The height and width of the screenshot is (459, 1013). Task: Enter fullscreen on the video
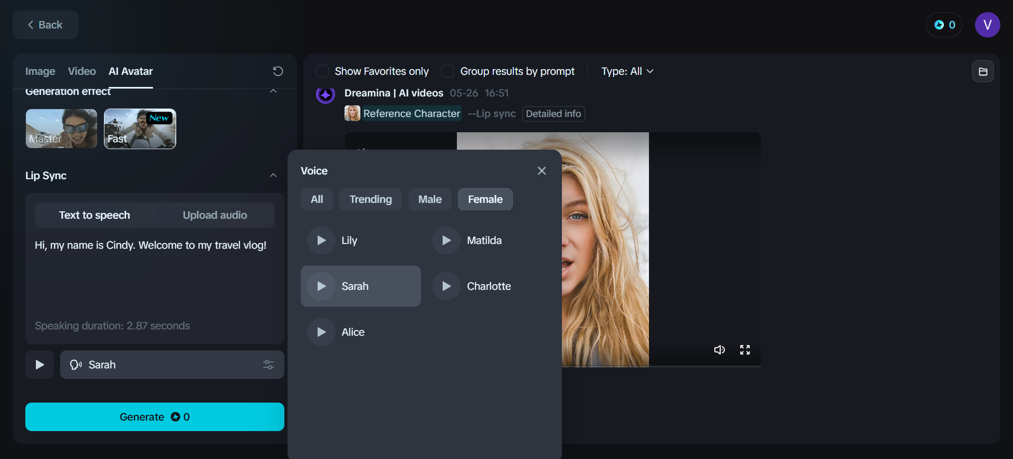click(745, 350)
